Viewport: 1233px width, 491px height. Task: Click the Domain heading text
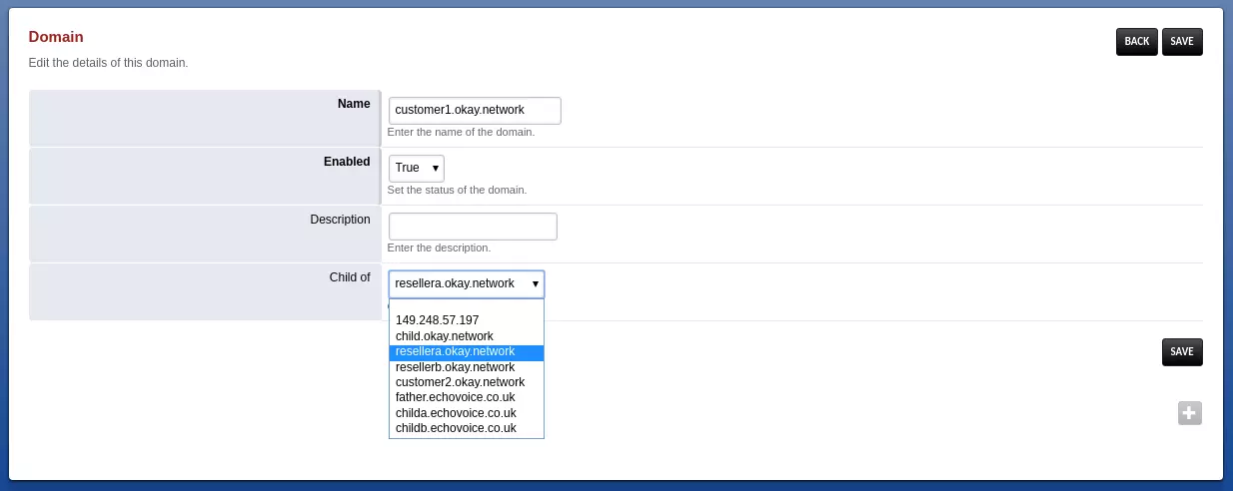(x=56, y=37)
